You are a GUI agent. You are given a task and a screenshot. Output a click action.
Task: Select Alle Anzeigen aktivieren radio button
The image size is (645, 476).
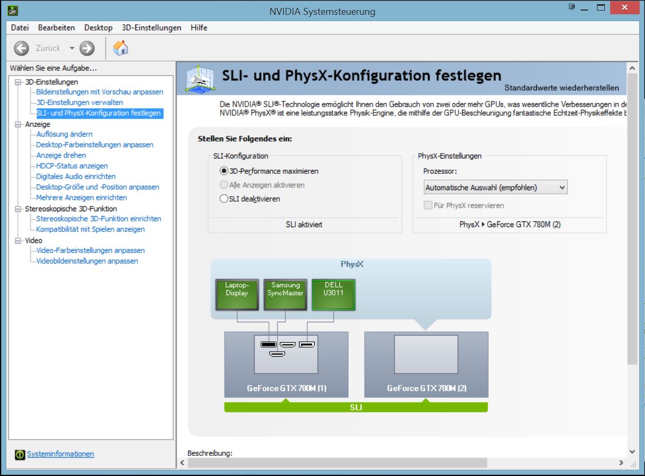pos(224,185)
